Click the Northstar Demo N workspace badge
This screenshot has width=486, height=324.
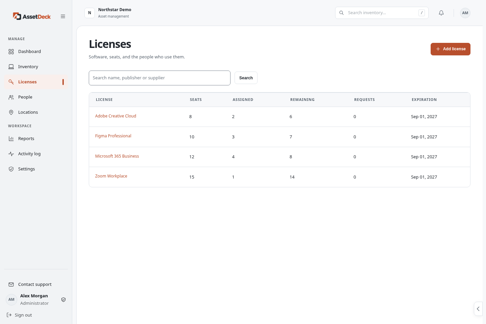(89, 13)
